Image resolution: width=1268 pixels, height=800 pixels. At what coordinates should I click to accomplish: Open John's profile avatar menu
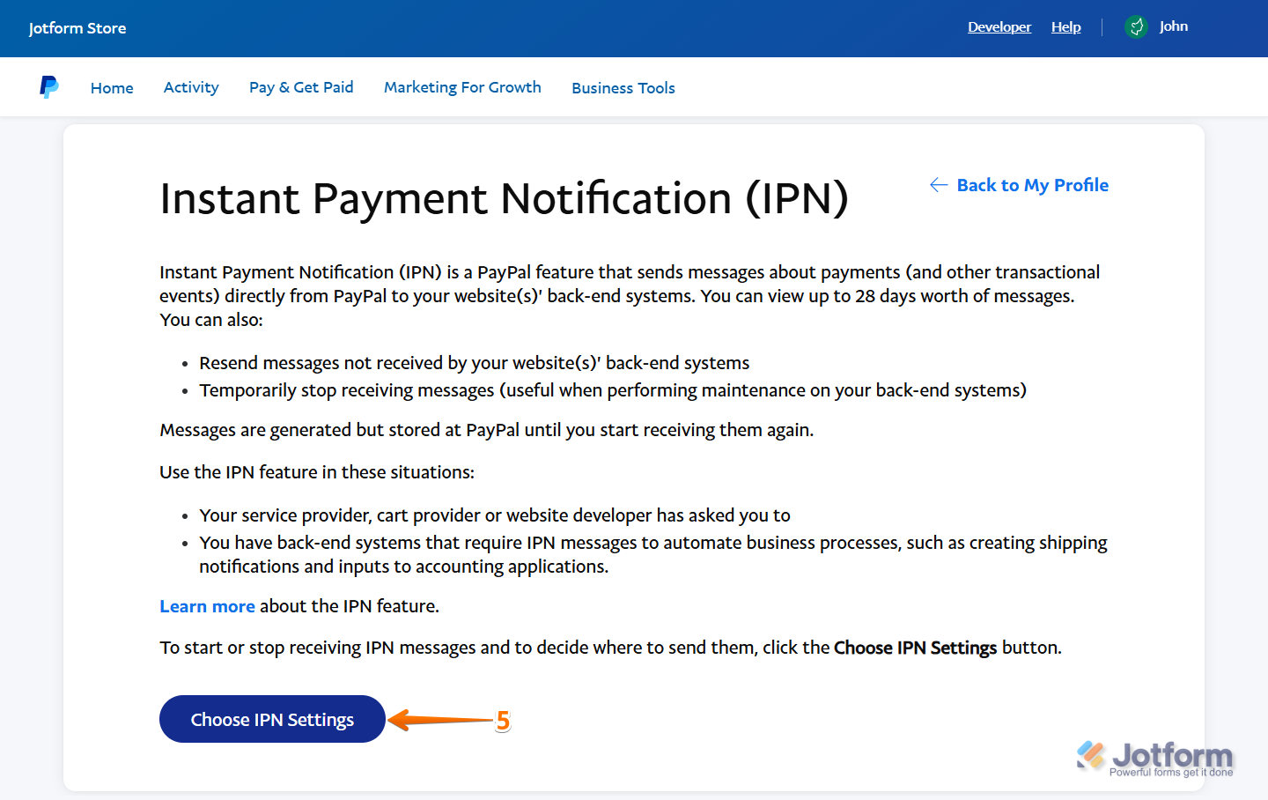coord(1136,26)
